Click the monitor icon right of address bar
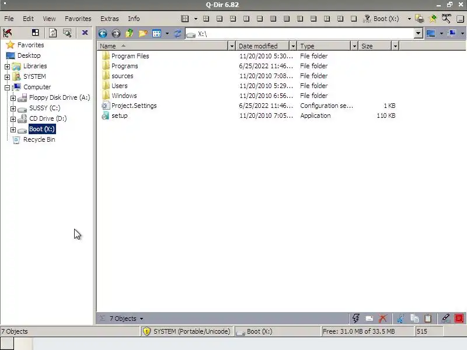This screenshot has height=350, width=467. coord(431,33)
